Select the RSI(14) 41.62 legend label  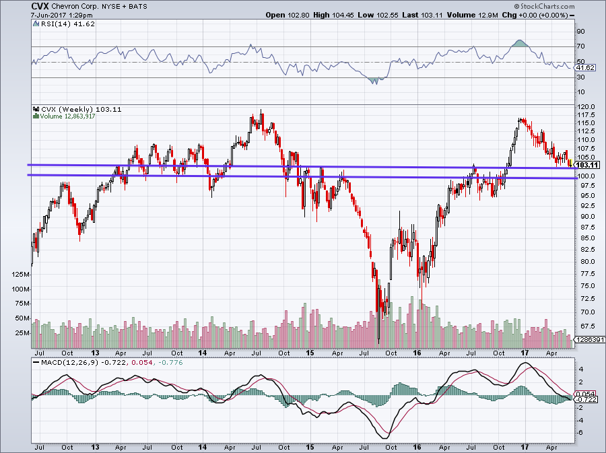pyautogui.click(x=67, y=24)
